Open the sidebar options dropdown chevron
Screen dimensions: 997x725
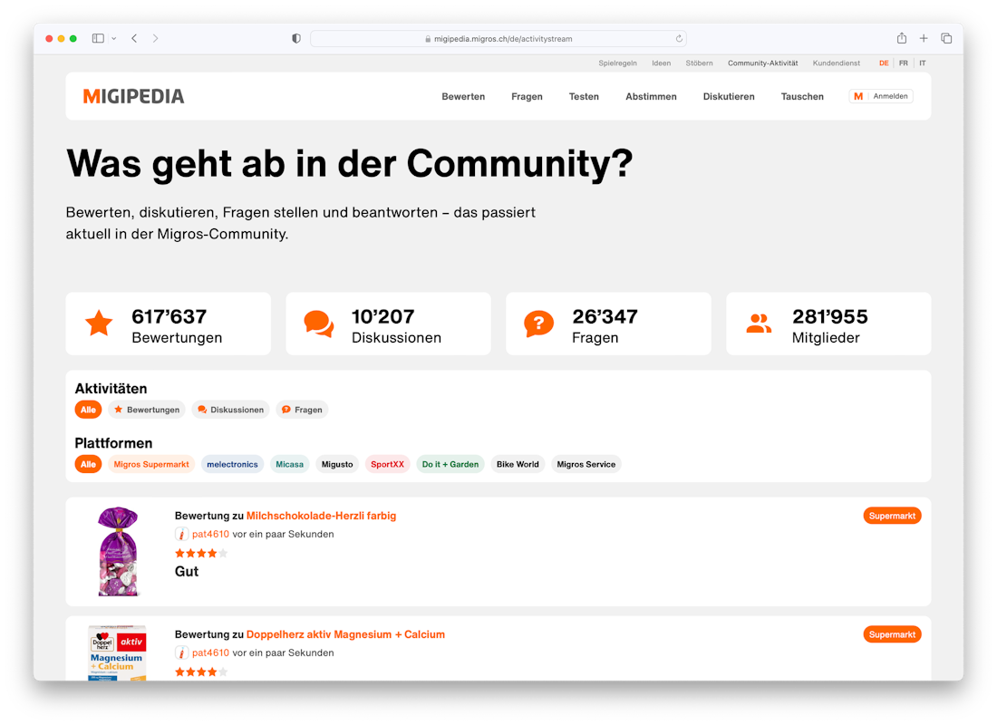114,38
